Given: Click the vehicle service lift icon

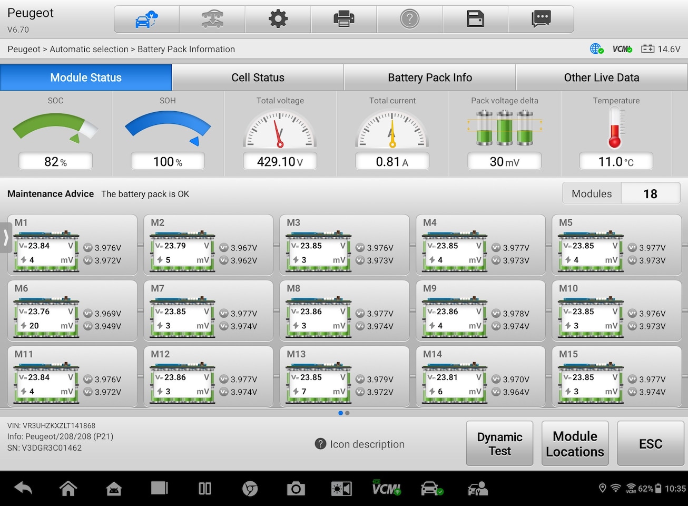Looking at the screenshot, I should click(x=212, y=20).
